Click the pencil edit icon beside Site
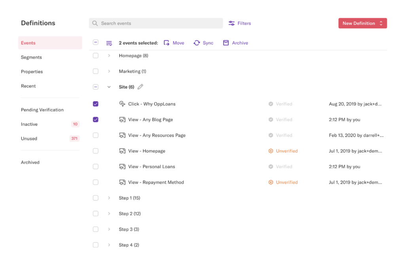Screen dimensions: 405x265 click(x=140, y=87)
